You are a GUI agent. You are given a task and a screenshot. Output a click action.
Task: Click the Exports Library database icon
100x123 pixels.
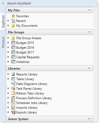[x=13, y=112]
